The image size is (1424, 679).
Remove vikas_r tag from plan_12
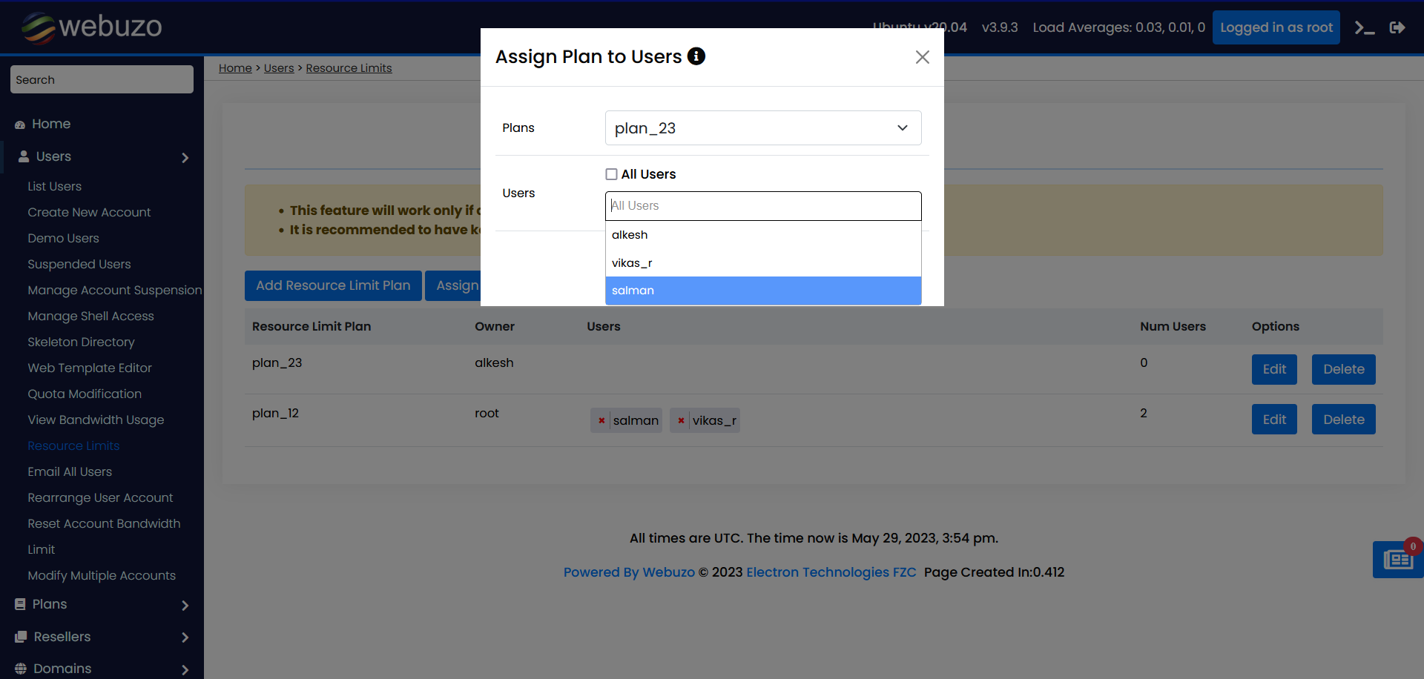click(x=681, y=420)
